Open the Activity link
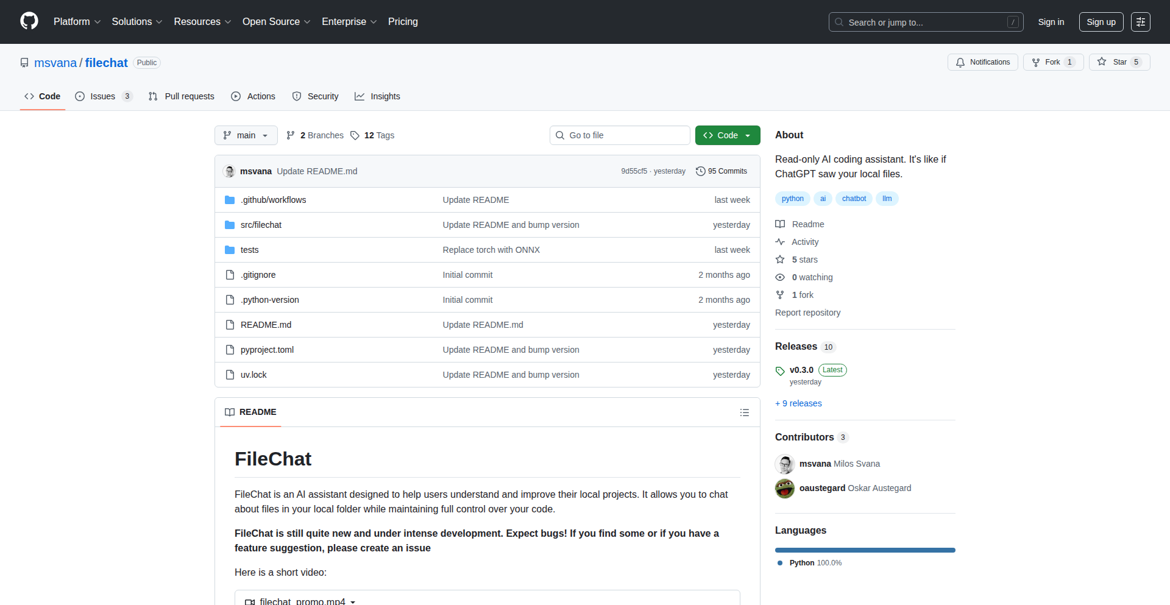This screenshot has height=605, width=1170. click(x=797, y=242)
